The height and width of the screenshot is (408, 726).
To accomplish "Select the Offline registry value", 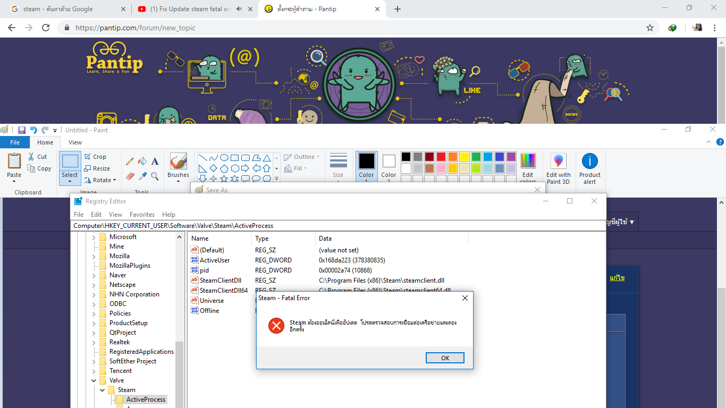I will [x=209, y=310].
